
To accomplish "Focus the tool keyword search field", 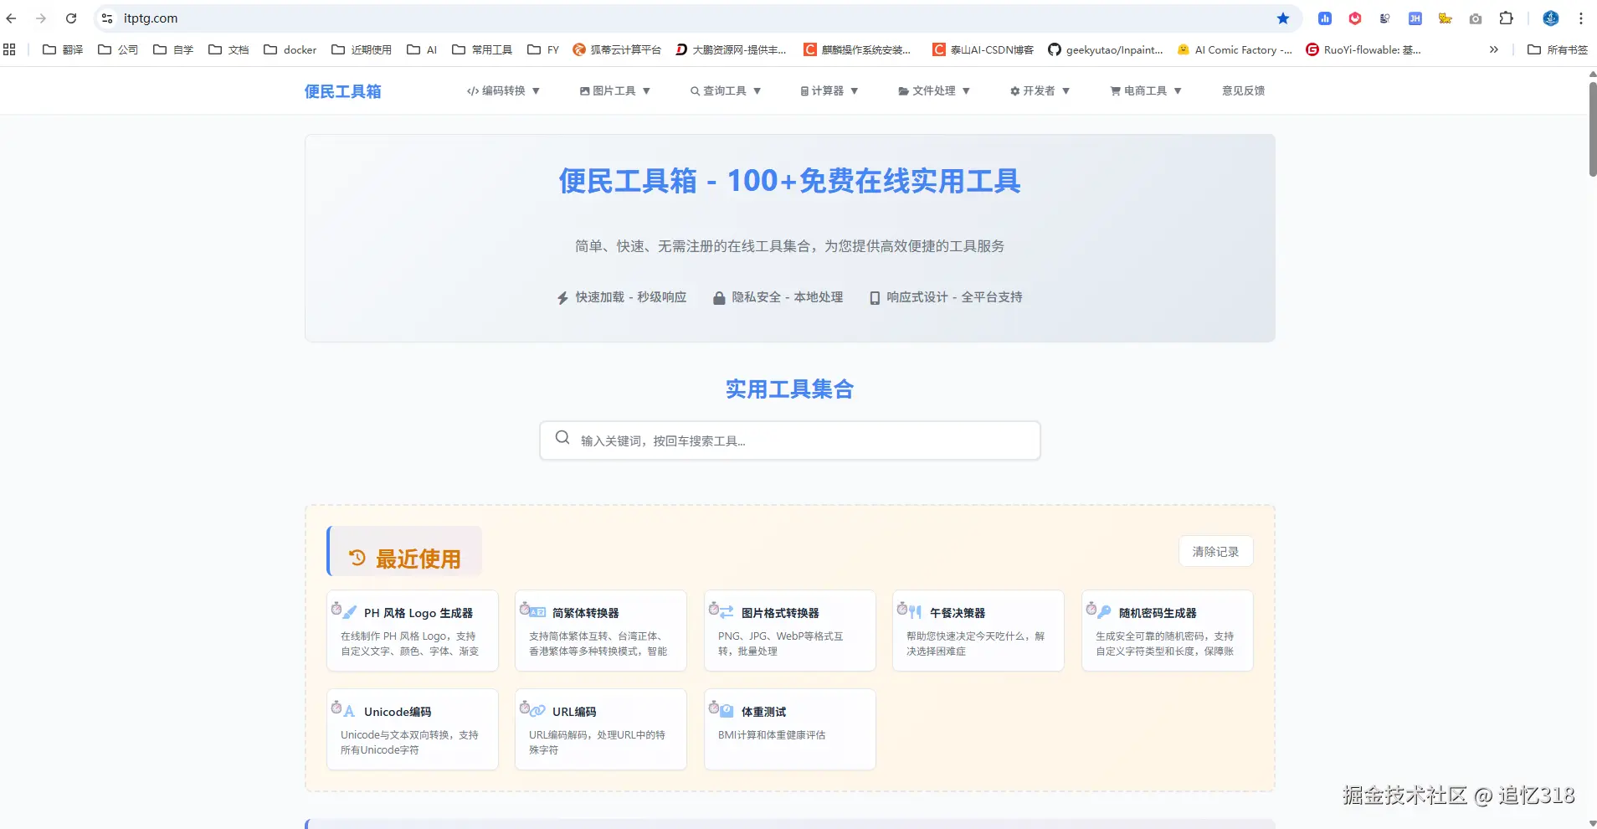I will pyautogui.click(x=790, y=440).
